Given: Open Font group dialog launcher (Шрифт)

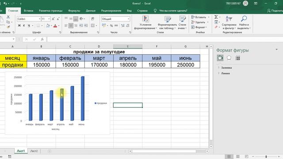Looking at the screenshot, I should point(60,32).
